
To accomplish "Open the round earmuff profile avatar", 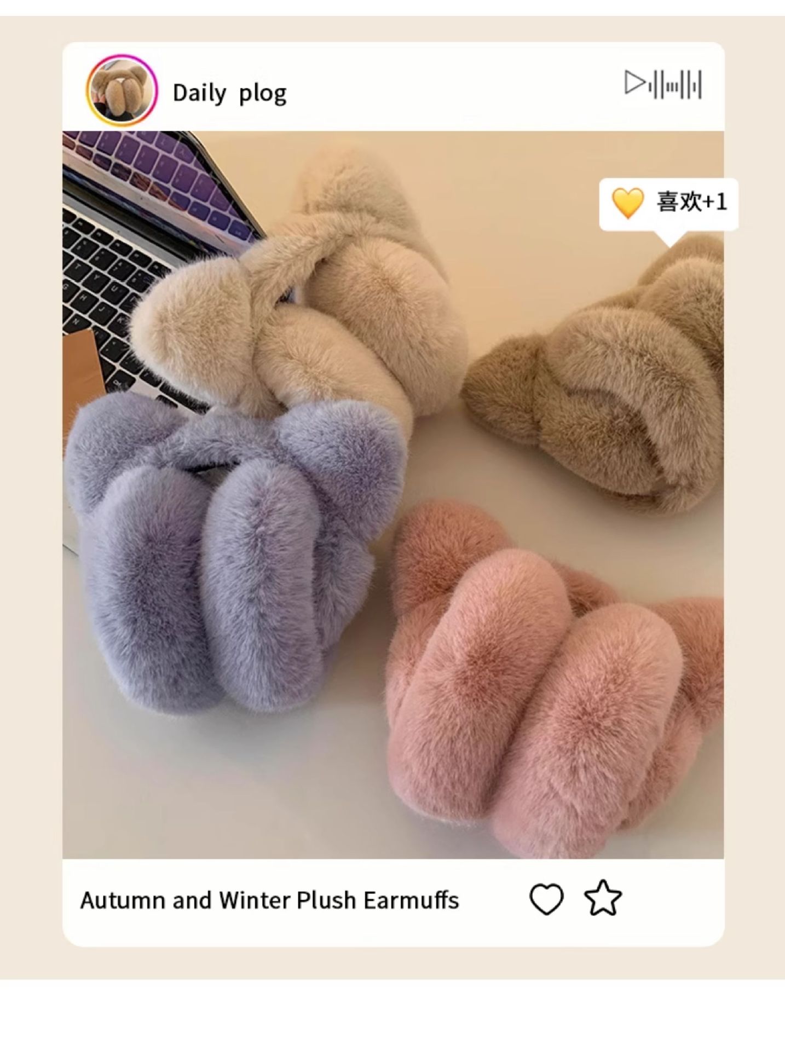I will point(122,90).
